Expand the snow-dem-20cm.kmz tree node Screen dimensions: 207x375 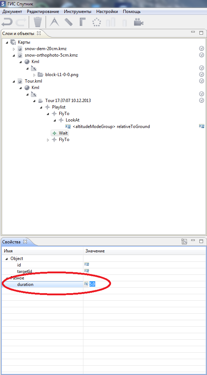(x=14, y=49)
